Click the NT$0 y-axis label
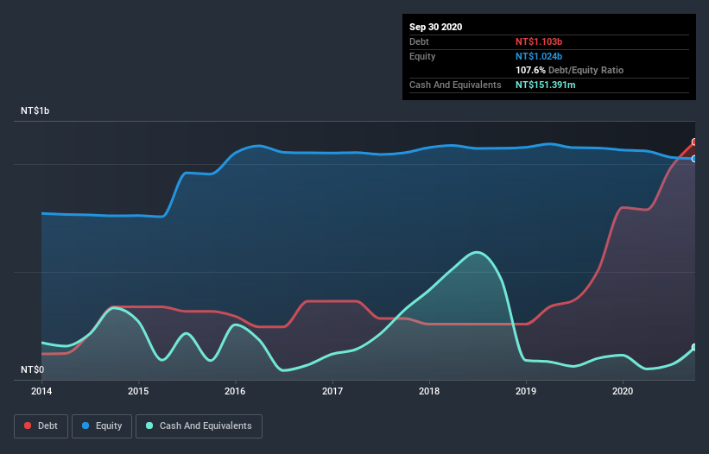Screen dimensions: 709x454 click(33, 369)
